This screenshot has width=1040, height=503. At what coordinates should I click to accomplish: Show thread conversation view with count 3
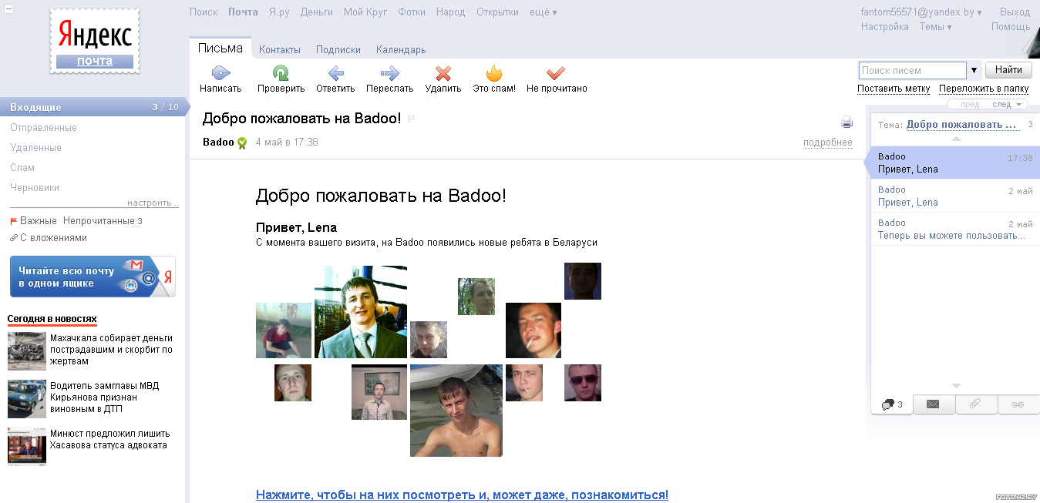pos(892,404)
